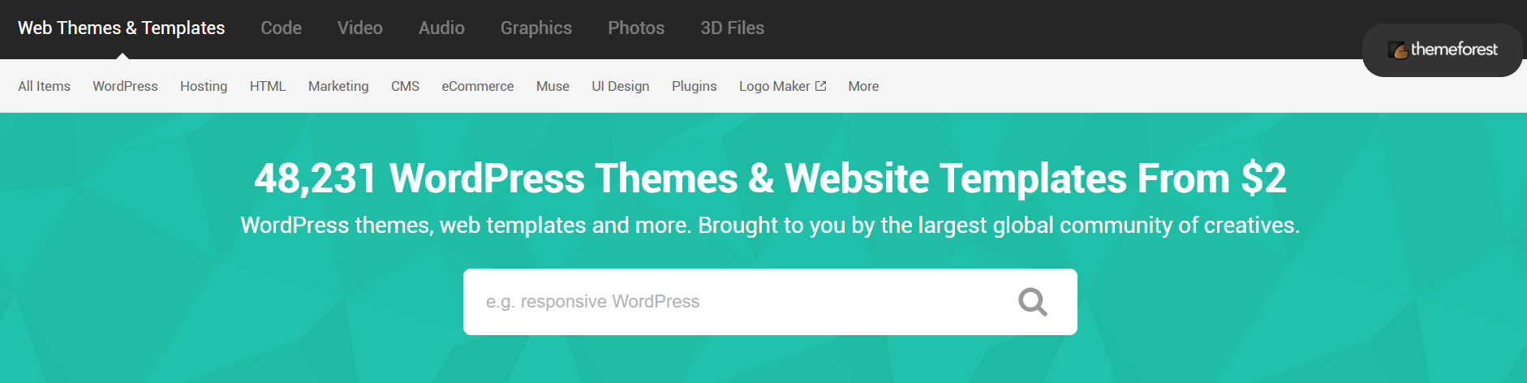This screenshot has width=1527, height=383.
Task: Focus the 'e.g. responsive WordPress' search field
Action: 770,302
